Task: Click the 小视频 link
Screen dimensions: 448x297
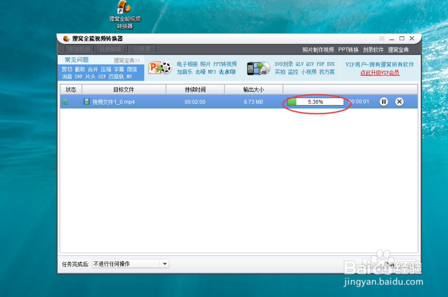Action: pyautogui.click(x=309, y=72)
